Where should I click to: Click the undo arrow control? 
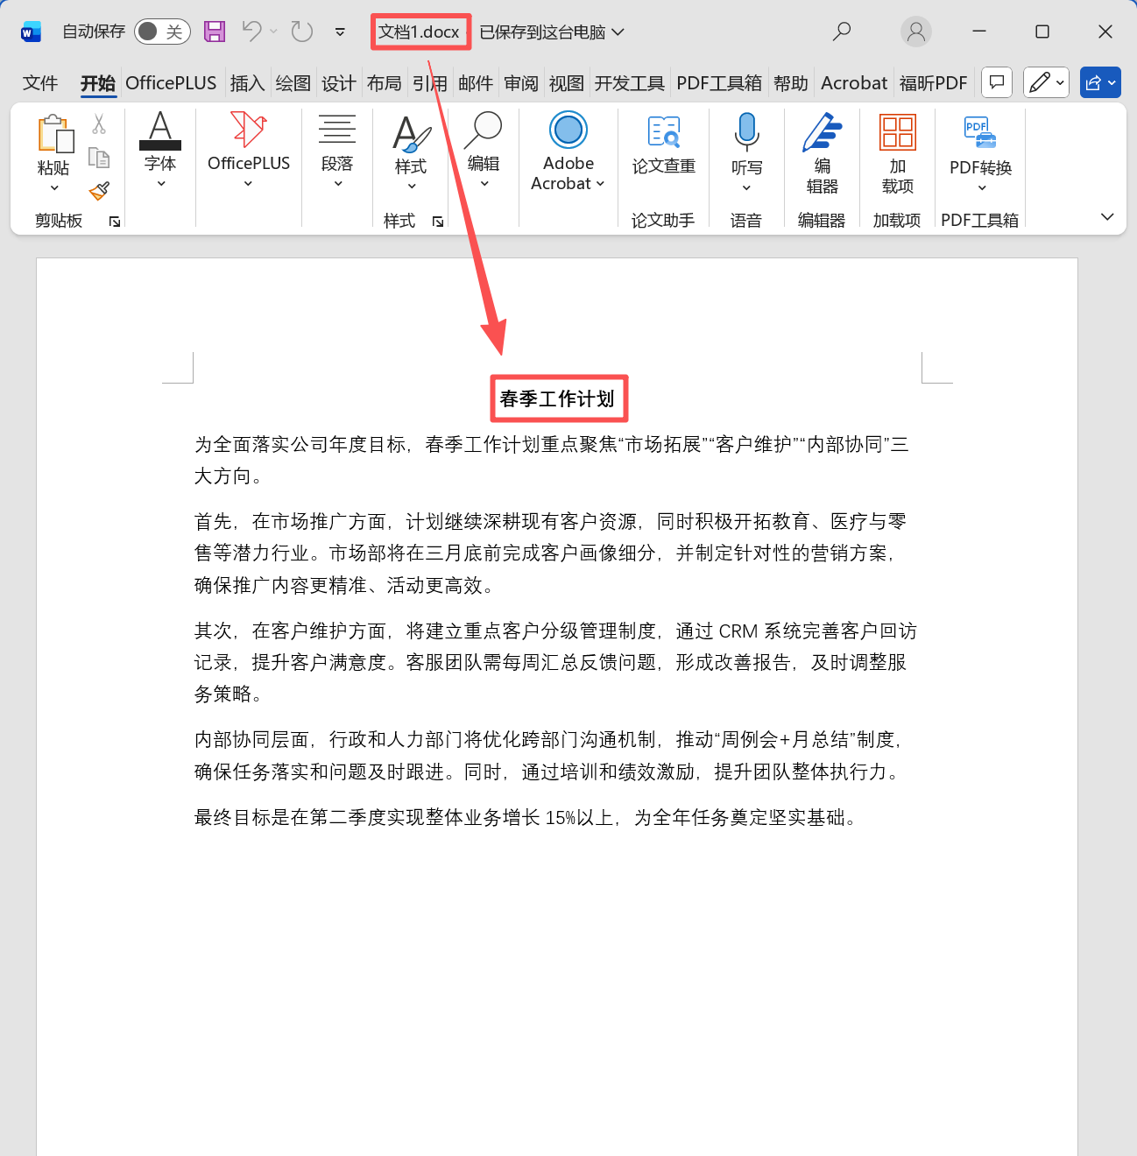(251, 31)
